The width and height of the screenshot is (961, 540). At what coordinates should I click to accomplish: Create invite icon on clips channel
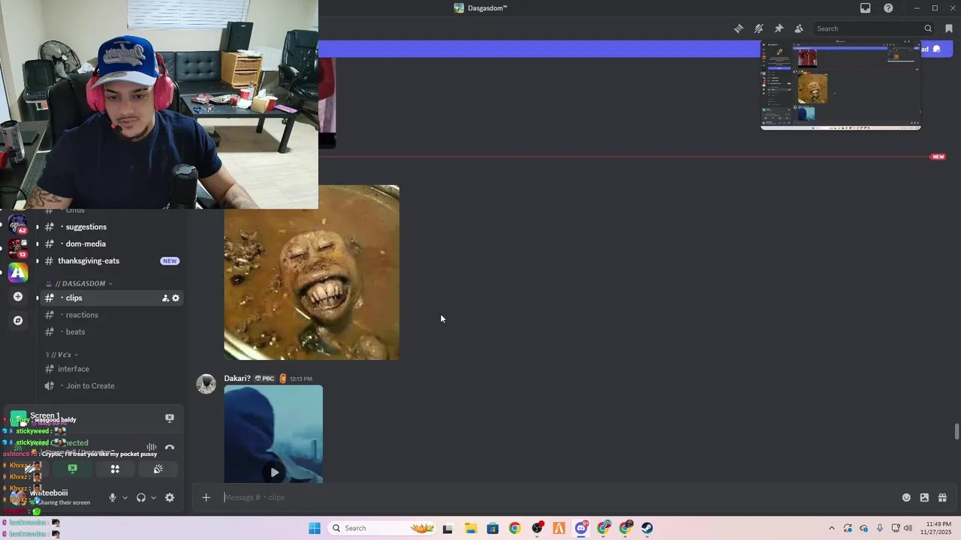tap(165, 298)
